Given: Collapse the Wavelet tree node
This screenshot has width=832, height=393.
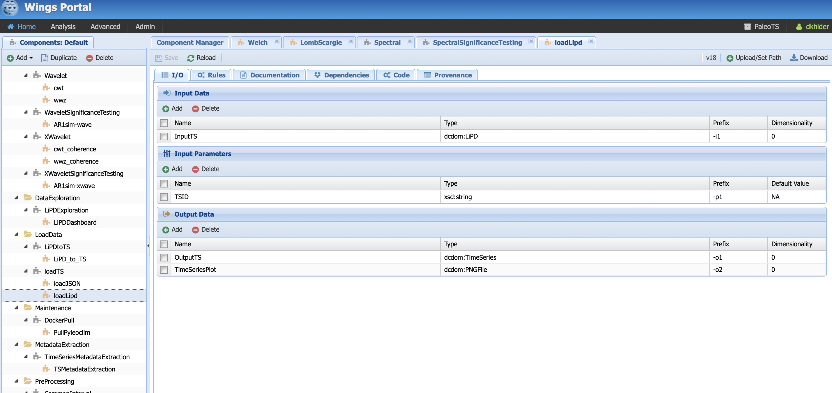Looking at the screenshot, I should [x=26, y=75].
